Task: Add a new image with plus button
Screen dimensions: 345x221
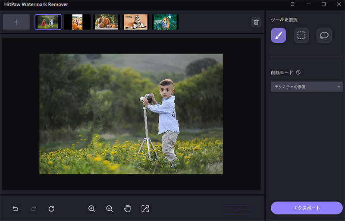Action: coord(16,22)
